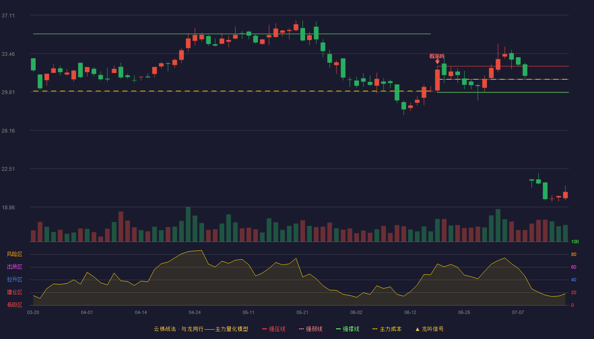Click the pink 强弱线 dashed legend icon
Screen dimensions: 594x339
click(x=301, y=329)
